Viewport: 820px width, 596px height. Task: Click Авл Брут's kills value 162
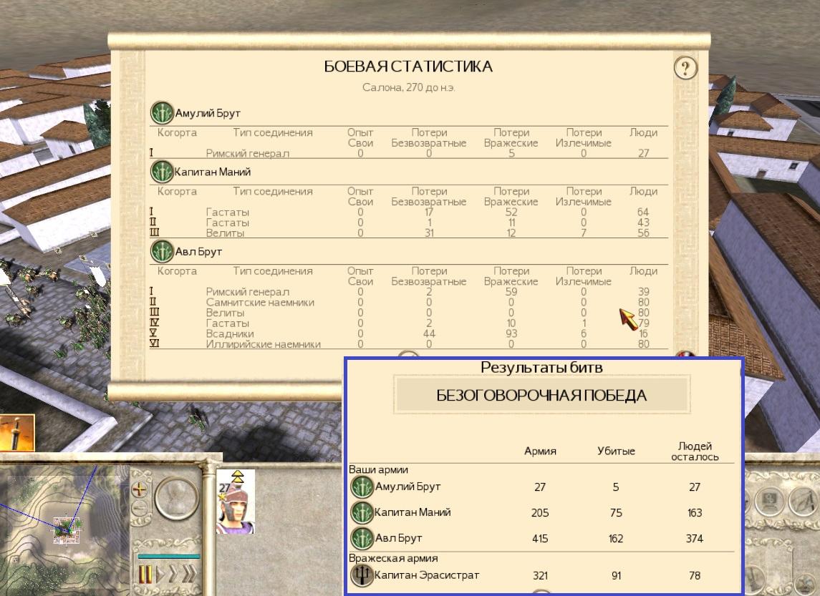pos(616,539)
